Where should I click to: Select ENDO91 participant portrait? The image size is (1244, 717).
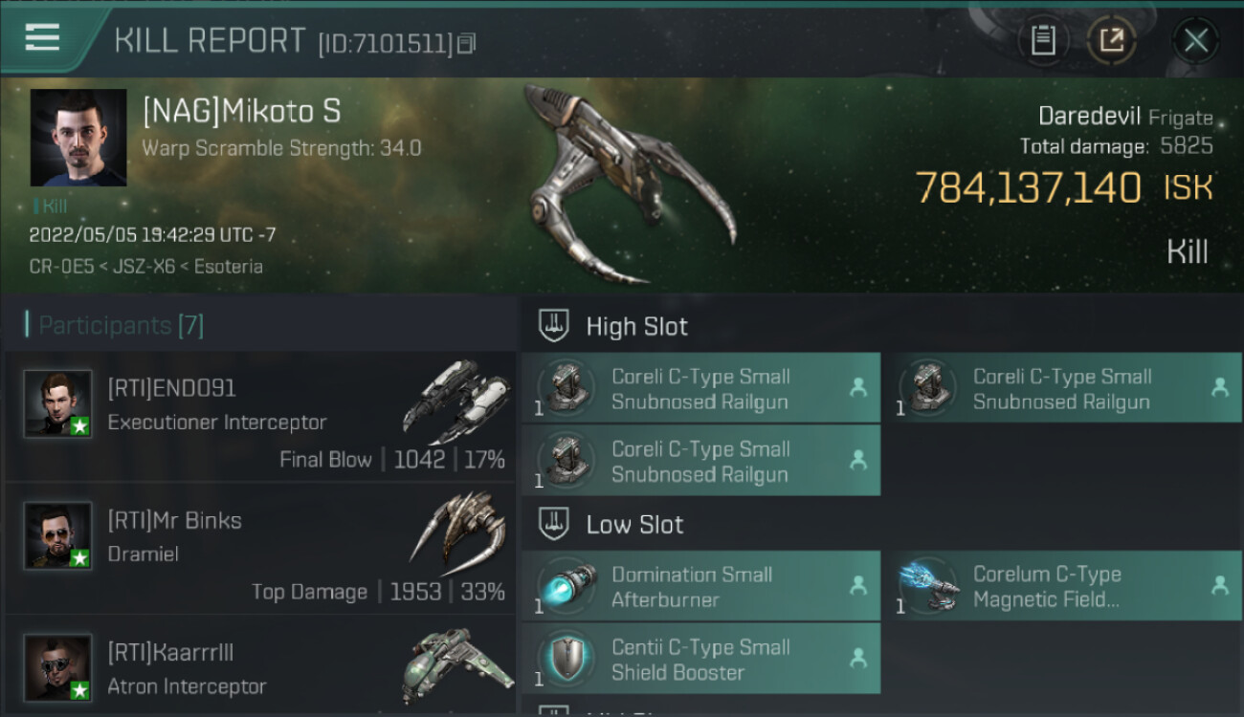click(x=58, y=404)
